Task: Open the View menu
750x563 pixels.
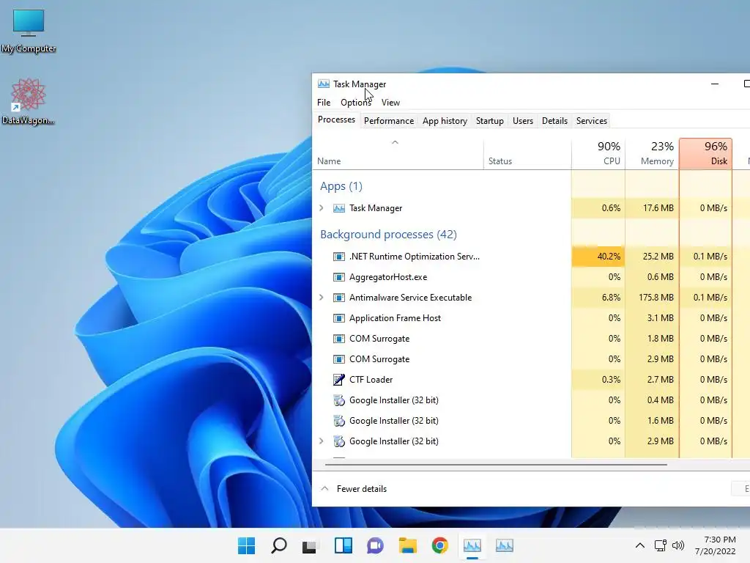Action: (390, 103)
